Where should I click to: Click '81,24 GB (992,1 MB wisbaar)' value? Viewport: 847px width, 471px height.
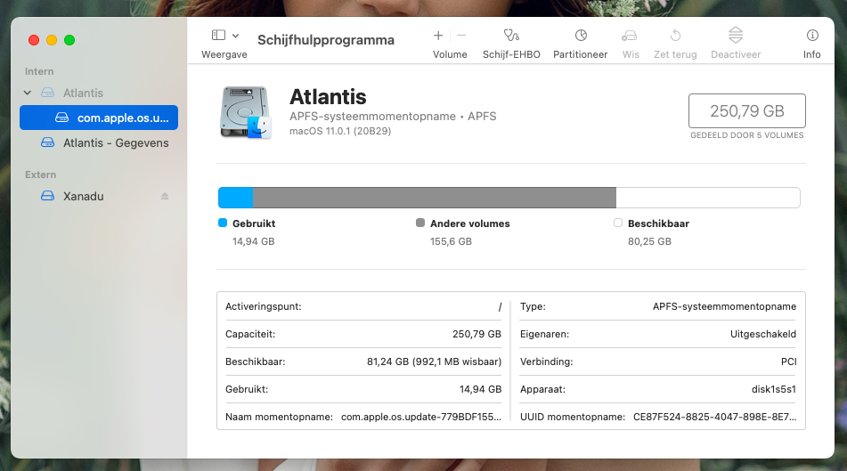click(435, 361)
